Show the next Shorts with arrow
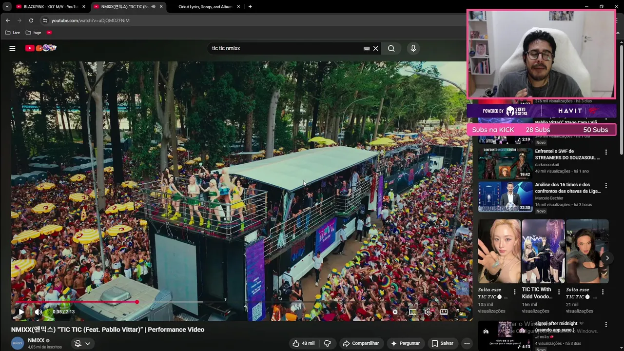Screen dimensions: 624x351 (607, 258)
